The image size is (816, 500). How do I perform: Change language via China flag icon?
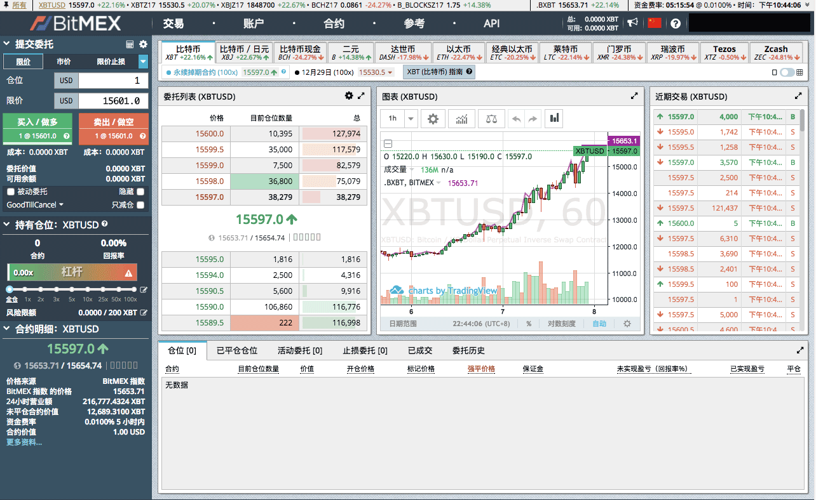655,23
